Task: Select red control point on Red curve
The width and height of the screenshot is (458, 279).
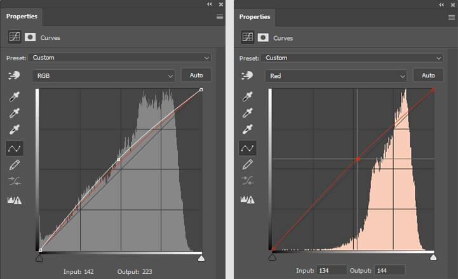Action: pos(358,159)
